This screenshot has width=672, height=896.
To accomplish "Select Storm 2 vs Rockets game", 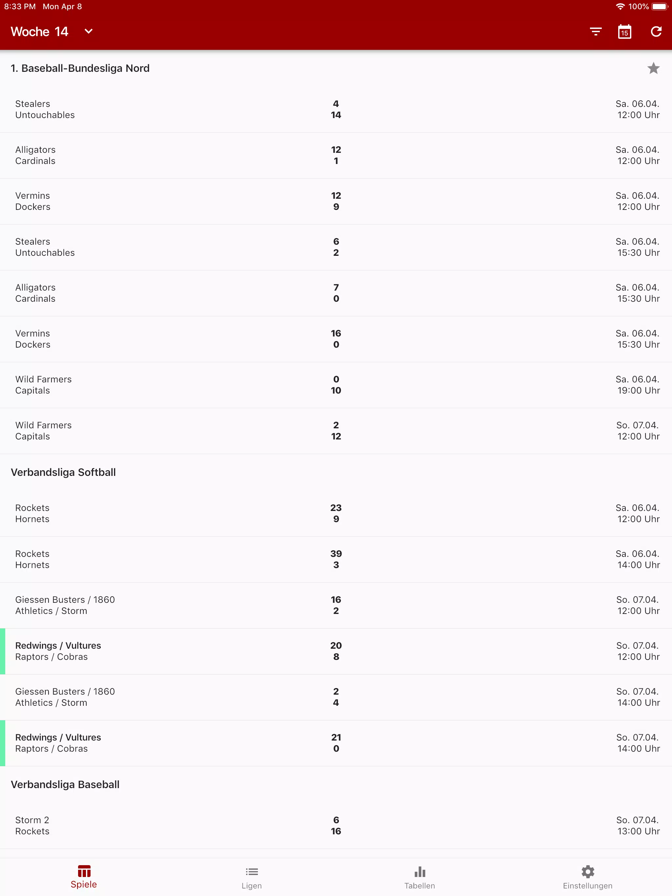I will (336, 825).
